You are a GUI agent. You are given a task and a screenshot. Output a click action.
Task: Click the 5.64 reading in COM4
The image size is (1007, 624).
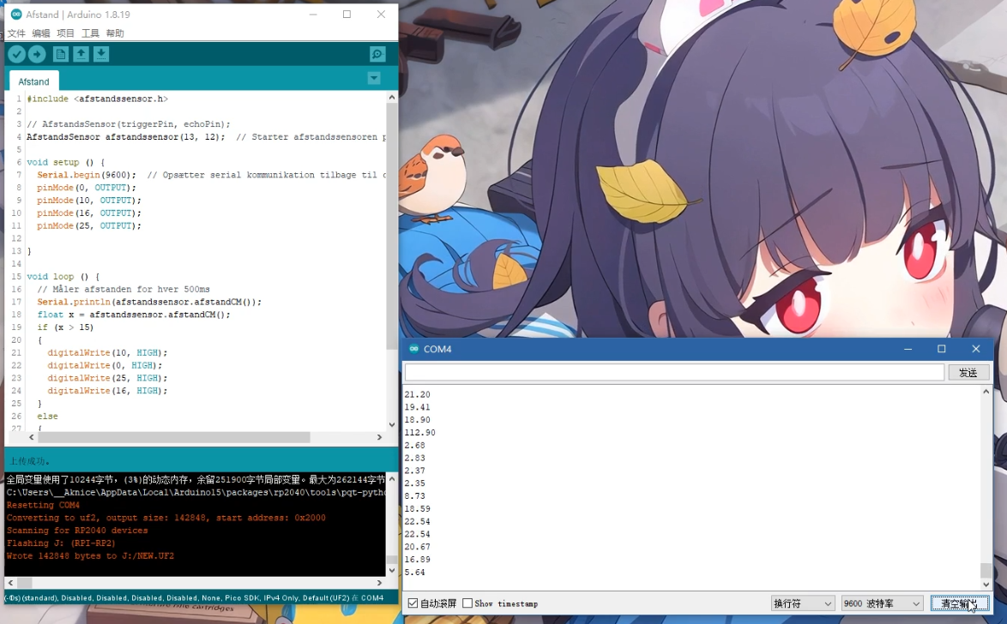click(x=415, y=572)
